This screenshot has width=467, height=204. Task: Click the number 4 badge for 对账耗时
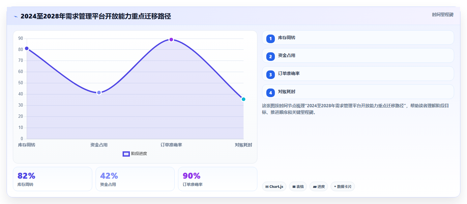[x=271, y=93]
